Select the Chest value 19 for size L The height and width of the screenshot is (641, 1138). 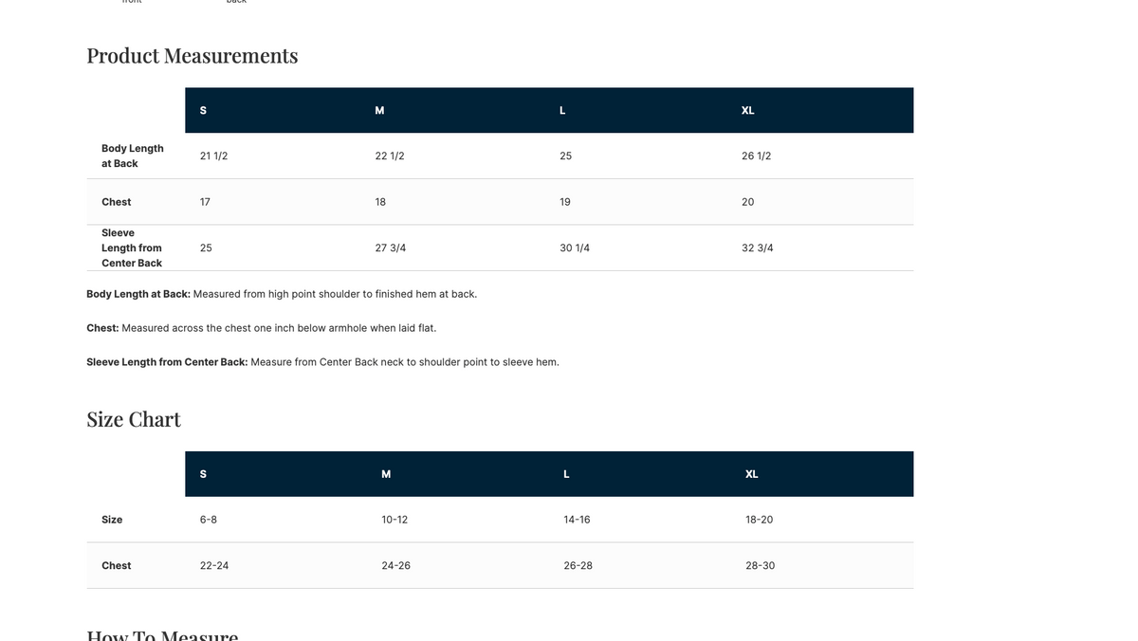point(565,202)
